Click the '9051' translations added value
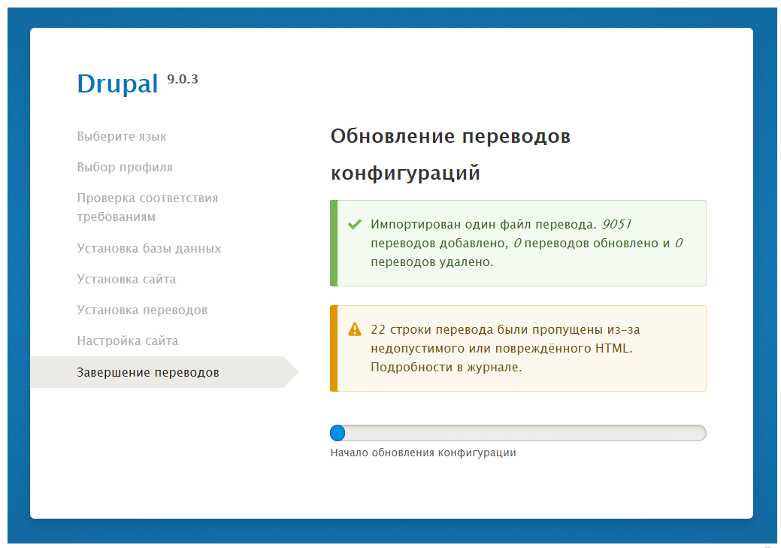Image resolution: width=781 pixels, height=548 pixels. (616, 224)
